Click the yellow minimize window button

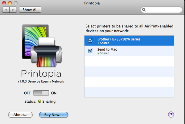pos(10,3)
